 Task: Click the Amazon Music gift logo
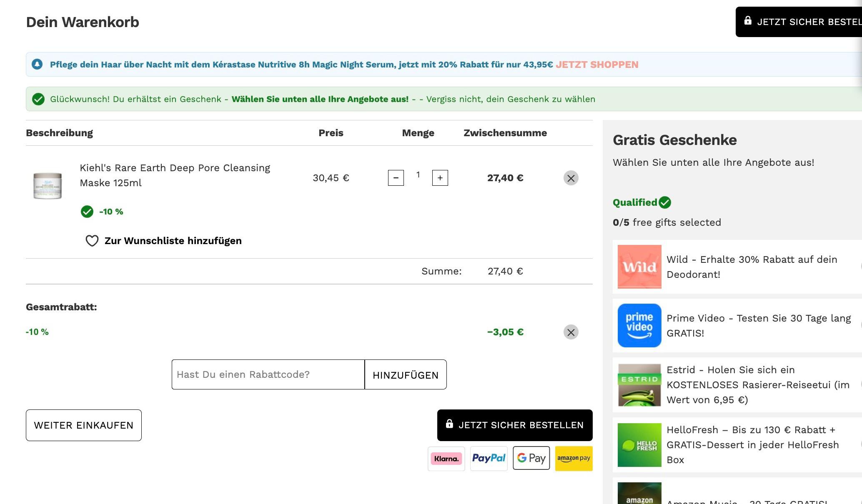639,493
